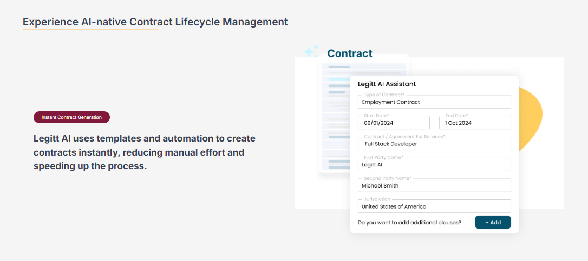Select the Start Date field
Screen dimensions: 588x261
[x=394, y=123]
